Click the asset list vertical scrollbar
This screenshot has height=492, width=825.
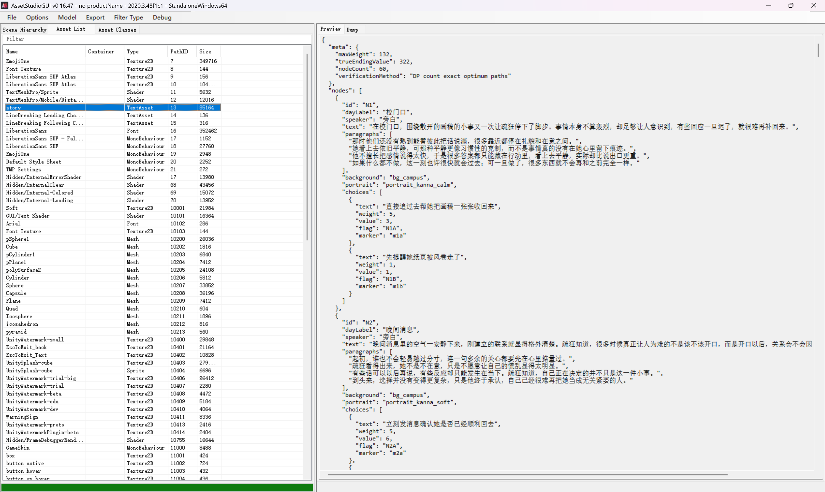click(x=307, y=146)
